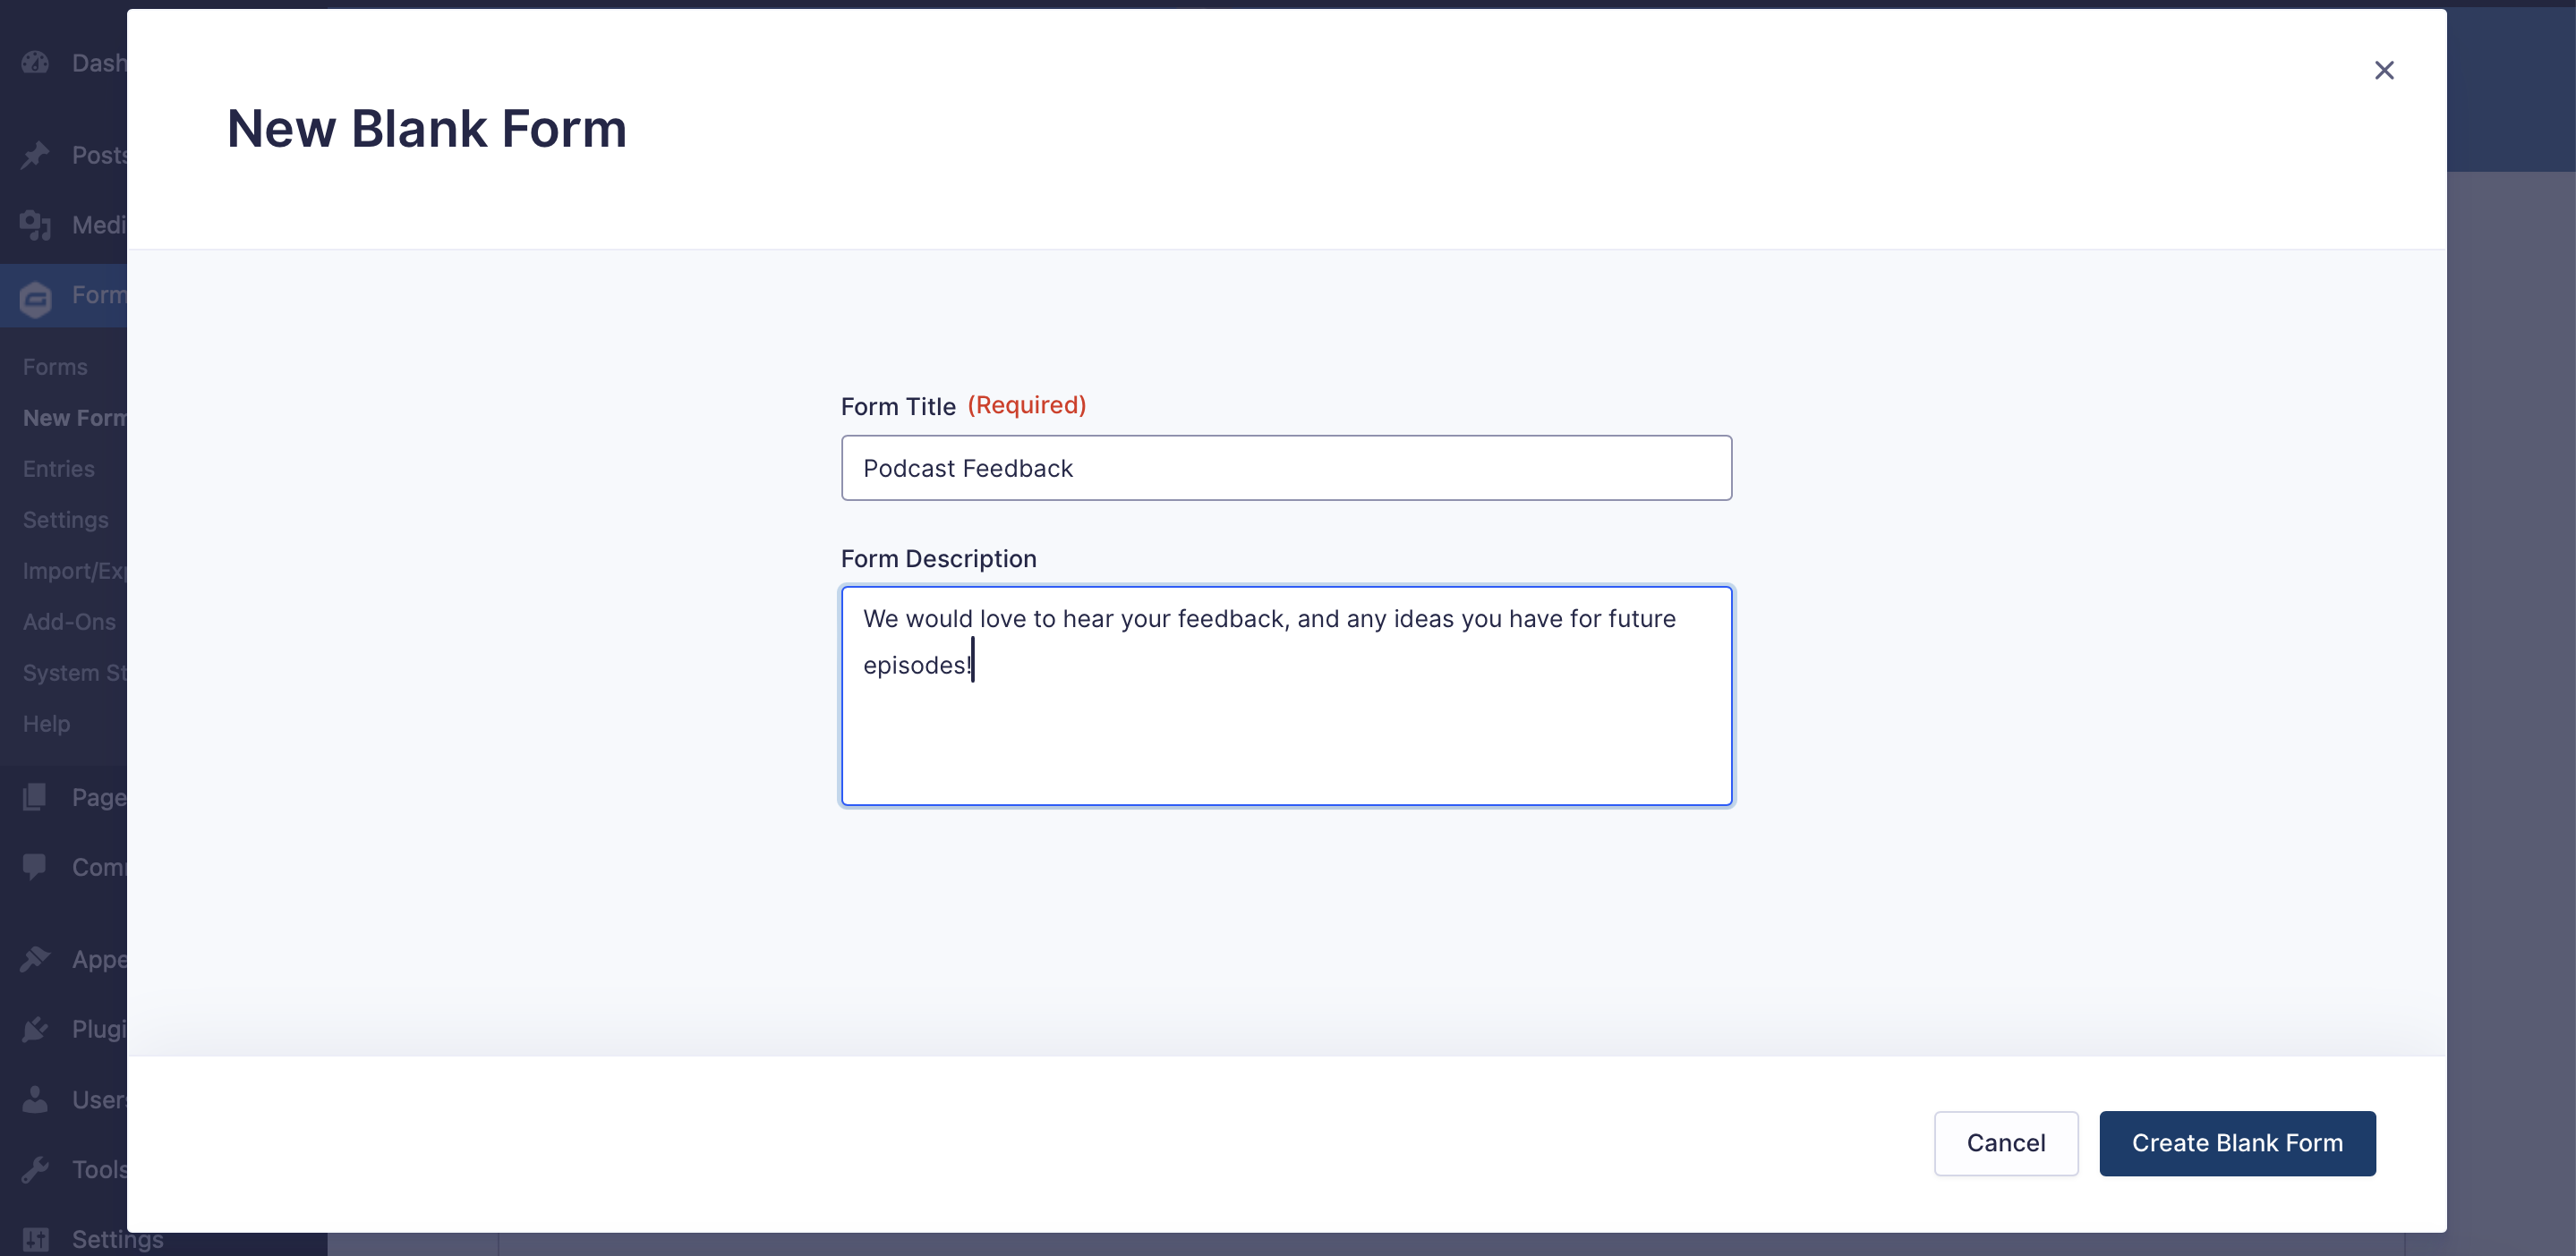Click the Posts pin icon
The width and height of the screenshot is (2576, 1256).
[x=35, y=155]
